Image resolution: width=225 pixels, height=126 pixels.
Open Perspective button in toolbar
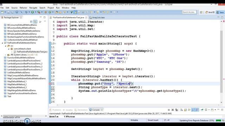pyautogui.click(x=201, y=13)
